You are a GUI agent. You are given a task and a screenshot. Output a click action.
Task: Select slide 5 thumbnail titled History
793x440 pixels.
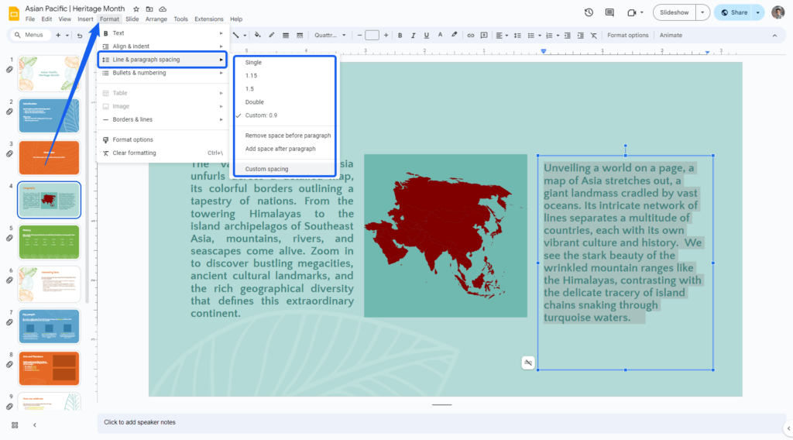pos(49,242)
